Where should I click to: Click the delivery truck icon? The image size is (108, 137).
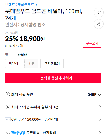click(8, 133)
